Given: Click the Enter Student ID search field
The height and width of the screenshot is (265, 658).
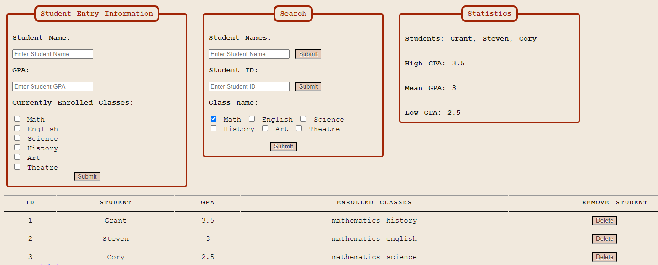Looking at the screenshot, I should point(249,86).
